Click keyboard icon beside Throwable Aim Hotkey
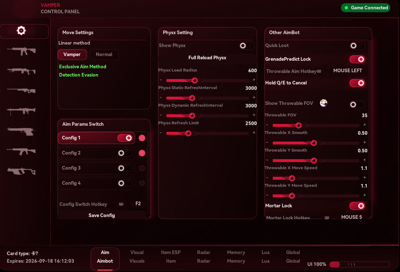This screenshot has width=400, height=272. (319, 71)
